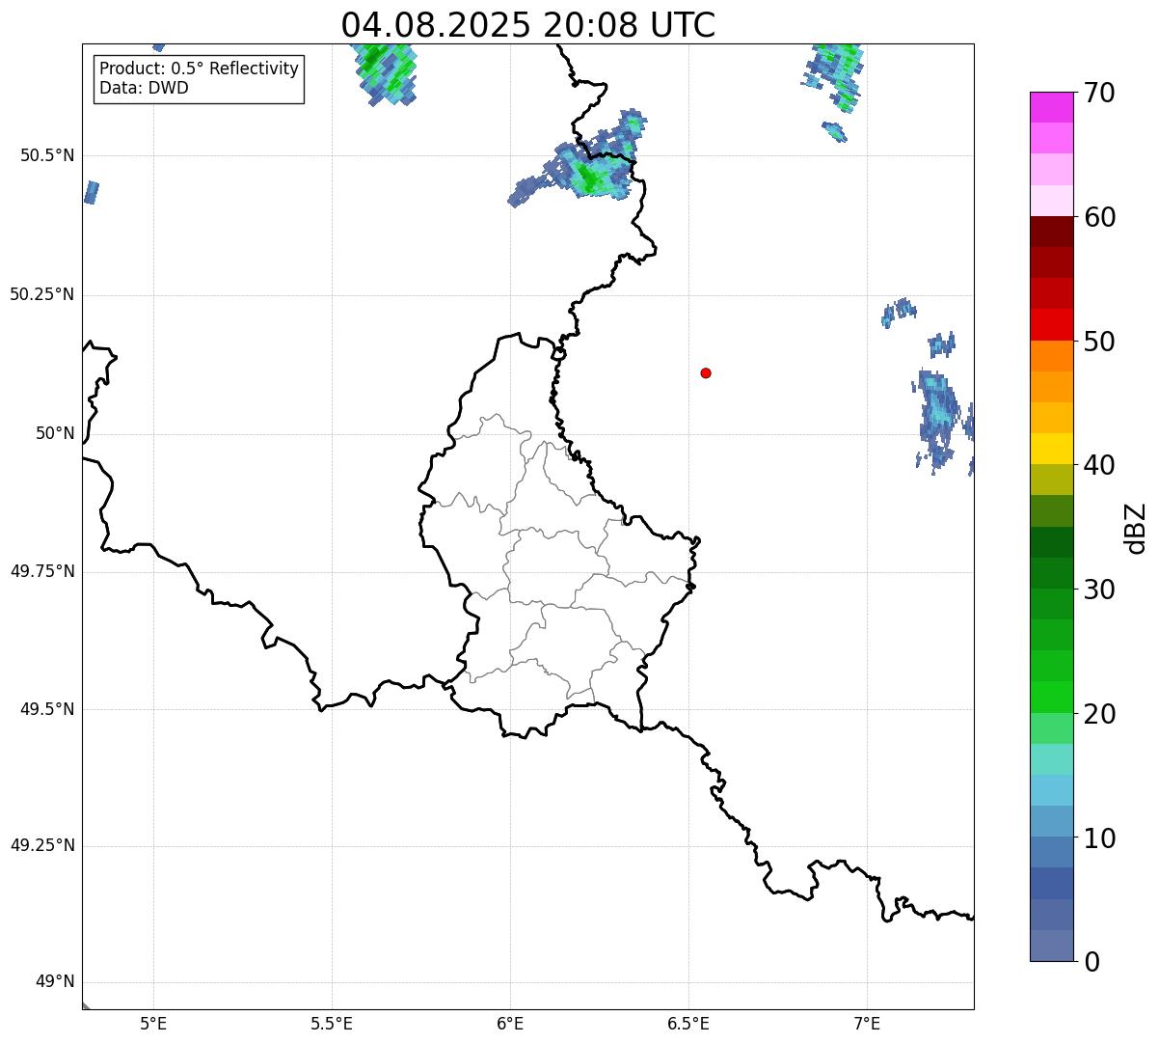The width and height of the screenshot is (1159, 1043).
Task: Click the 50°N latitude label
Action: click(55, 434)
